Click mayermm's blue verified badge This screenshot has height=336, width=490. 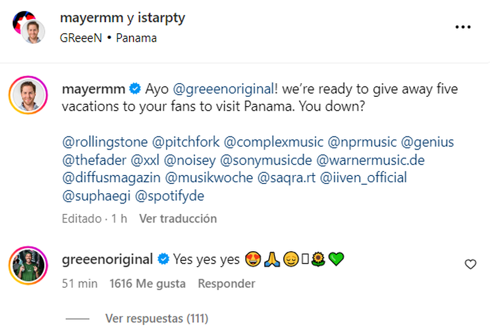click(x=135, y=89)
